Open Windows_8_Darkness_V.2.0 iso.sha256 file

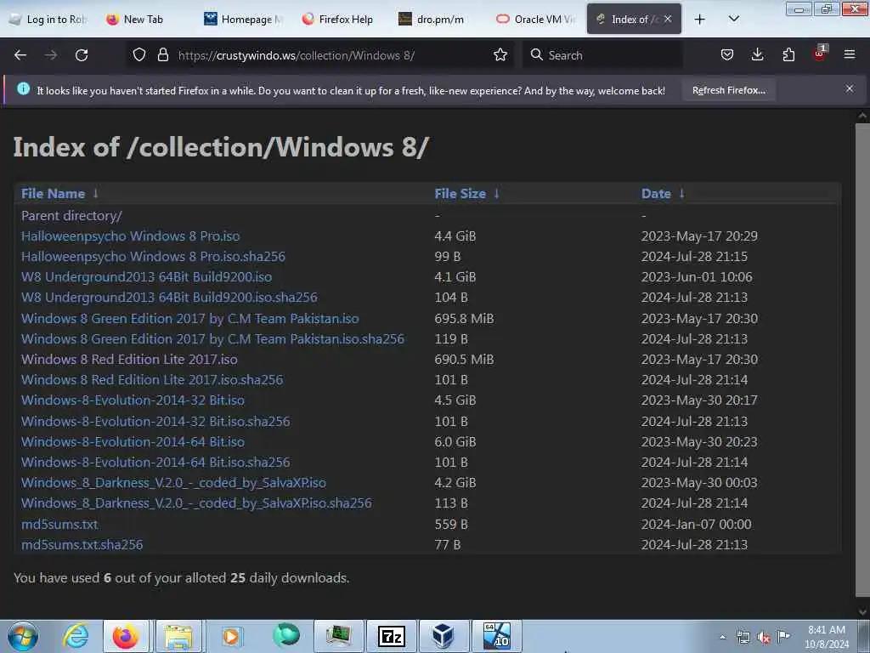[x=196, y=503]
